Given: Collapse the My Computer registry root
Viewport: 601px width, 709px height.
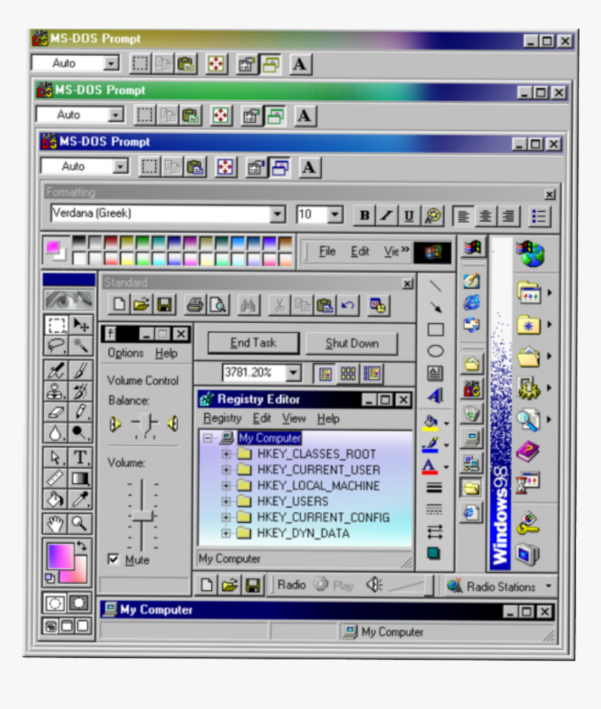Looking at the screenshot, I should point(208,438).
